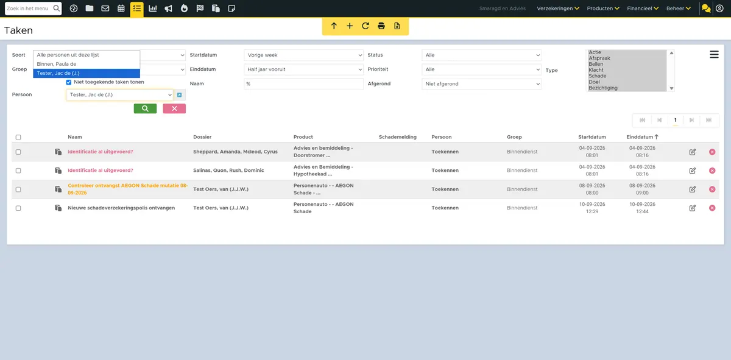Uncheck Niet toegekende taken tonen

click(x=69, y=82)
